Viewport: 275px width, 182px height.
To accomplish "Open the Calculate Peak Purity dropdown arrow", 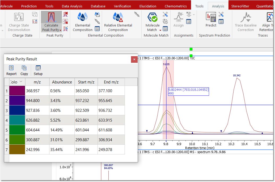I will 60,30.
